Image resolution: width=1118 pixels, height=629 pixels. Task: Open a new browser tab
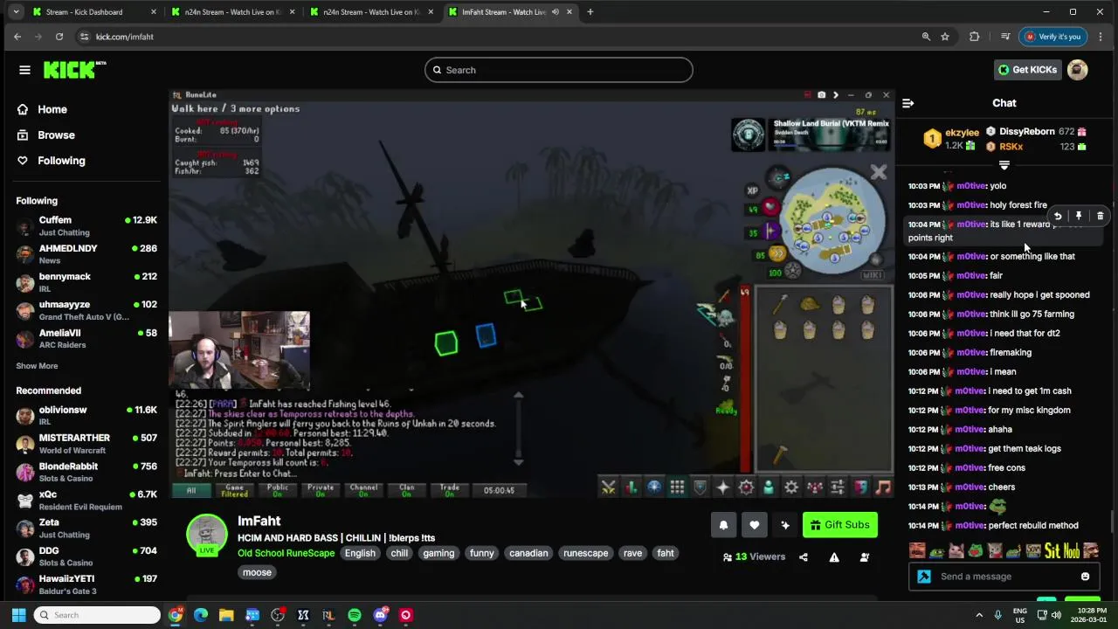tap(590, 12)
